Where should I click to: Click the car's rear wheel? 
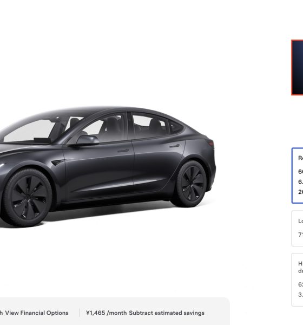coord(192,184)
